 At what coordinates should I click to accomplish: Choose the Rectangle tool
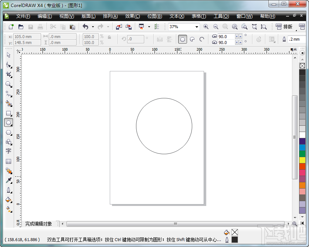click(x=9, y=113)
